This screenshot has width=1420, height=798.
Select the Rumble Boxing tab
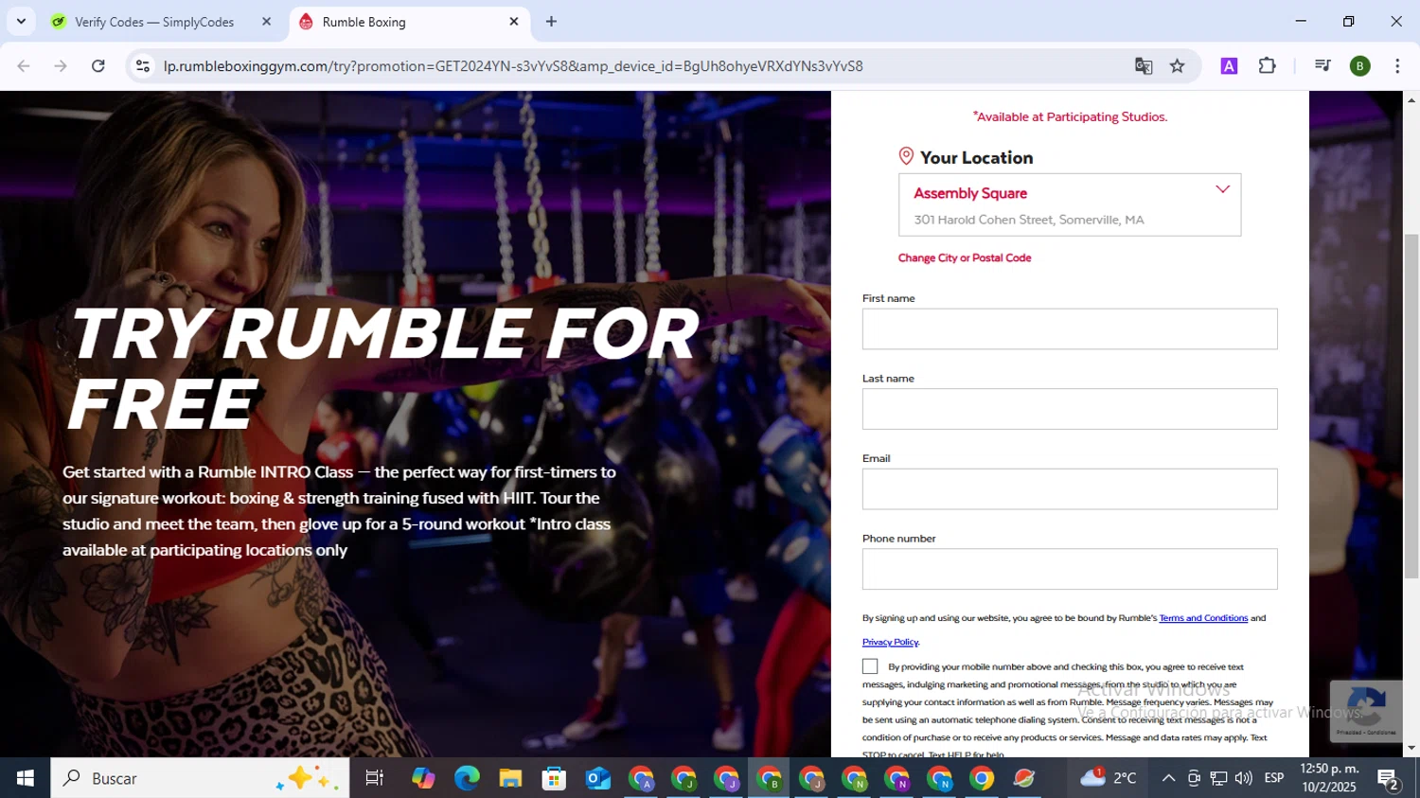(407, 22)
